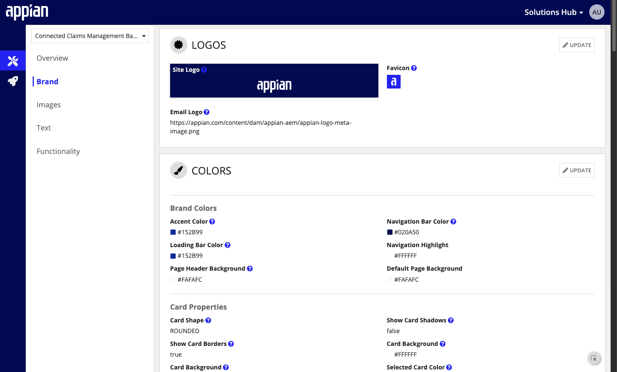Click the Navigation Highlight #FFFFFF value
The width and height of the screenshot is (617, 372).
pos(405,256)
